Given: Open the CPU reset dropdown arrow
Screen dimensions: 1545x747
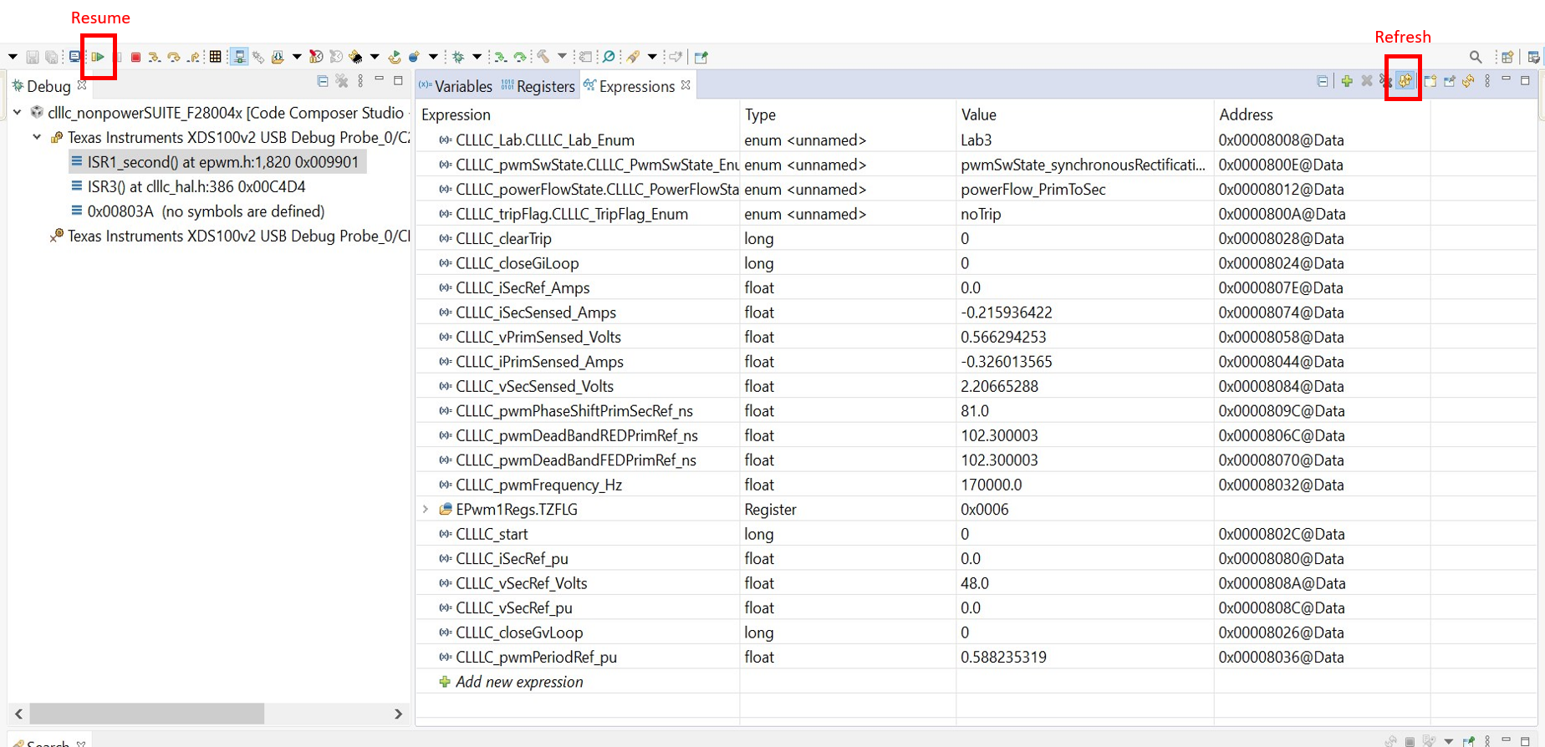Looking at the screenshot, I should 375,57.
